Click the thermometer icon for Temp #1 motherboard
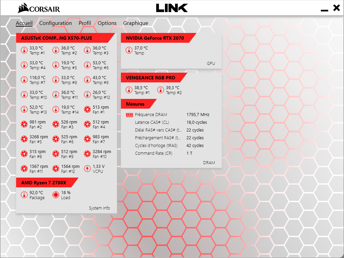The height and width of the screenshot is (258, 344). point(24,50)
